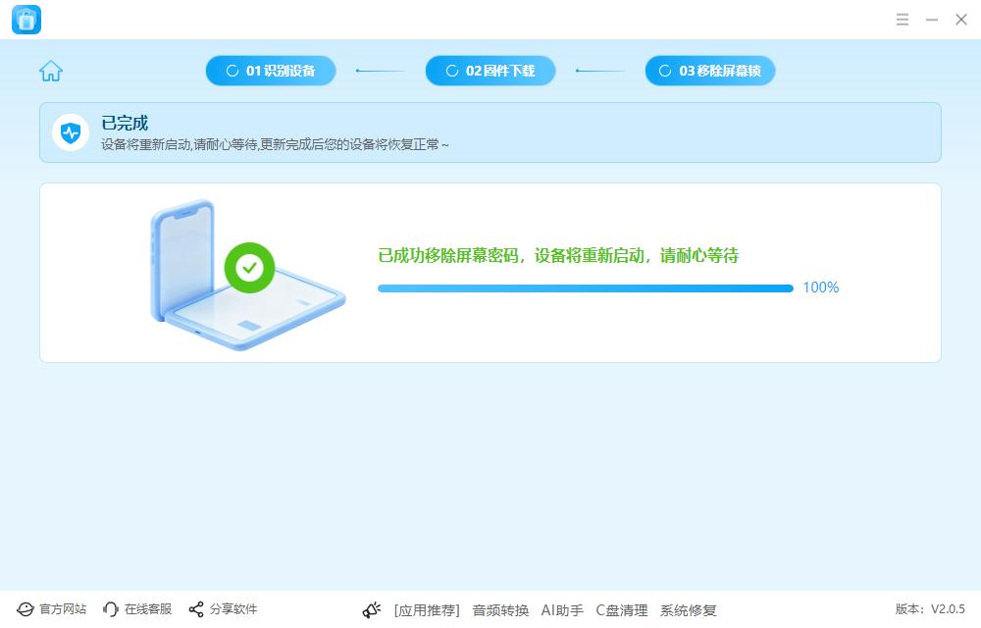The width and height of the screenshot is (981, 628).
Task: Click the 设备将重新启动 description text
Action: click(x=275, y=144)
